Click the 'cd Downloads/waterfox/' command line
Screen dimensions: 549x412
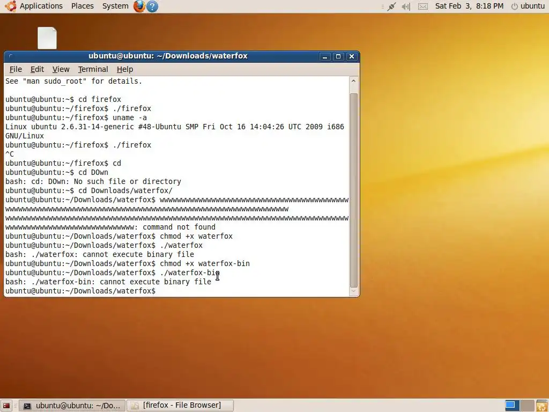click(89, 191)
